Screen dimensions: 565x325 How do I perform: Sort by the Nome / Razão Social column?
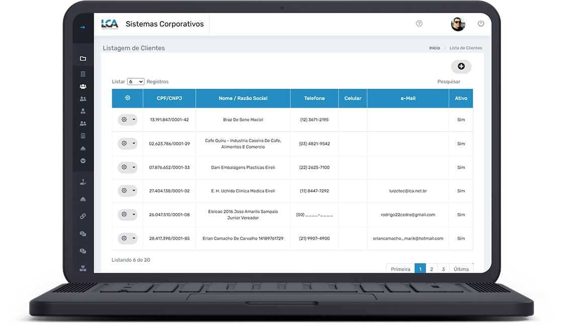point(243,98)
